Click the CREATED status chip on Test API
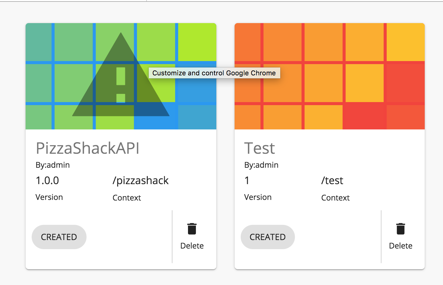Image resolution: width=443 pixels, height=285 pixels. 268,237
